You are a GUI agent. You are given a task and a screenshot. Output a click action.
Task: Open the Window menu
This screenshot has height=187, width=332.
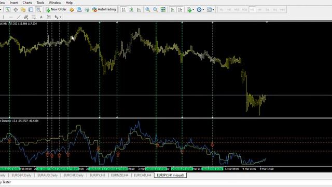point(55,3)
